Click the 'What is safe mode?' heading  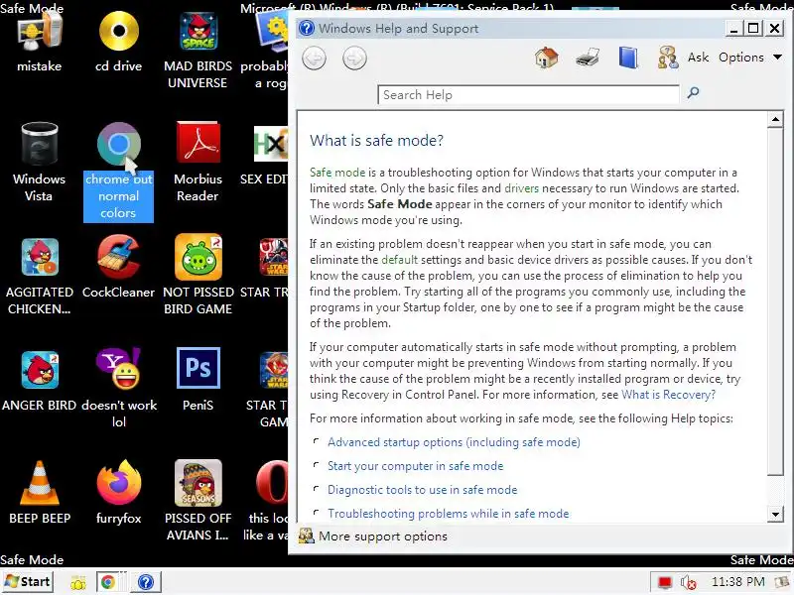click(x=376, y=140)
